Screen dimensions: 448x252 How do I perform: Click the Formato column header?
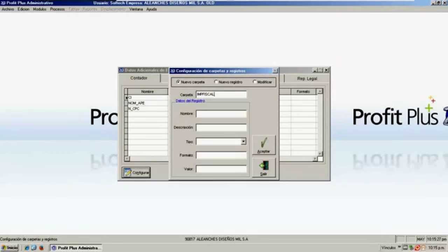(x=303, y=92)
